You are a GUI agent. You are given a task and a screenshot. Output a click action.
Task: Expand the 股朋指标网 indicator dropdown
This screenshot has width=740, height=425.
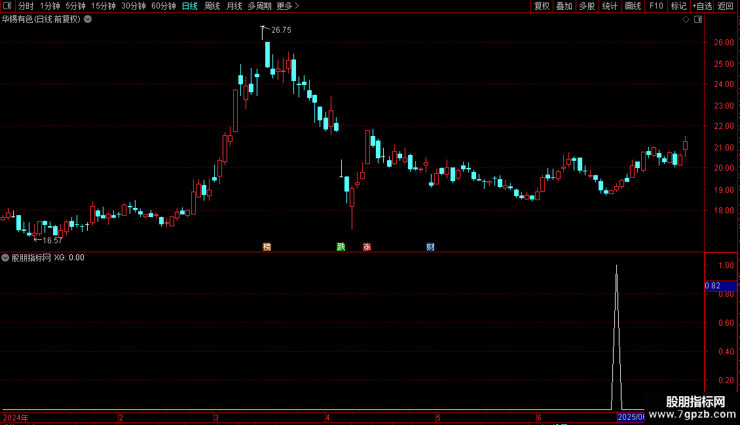[5, 258]
